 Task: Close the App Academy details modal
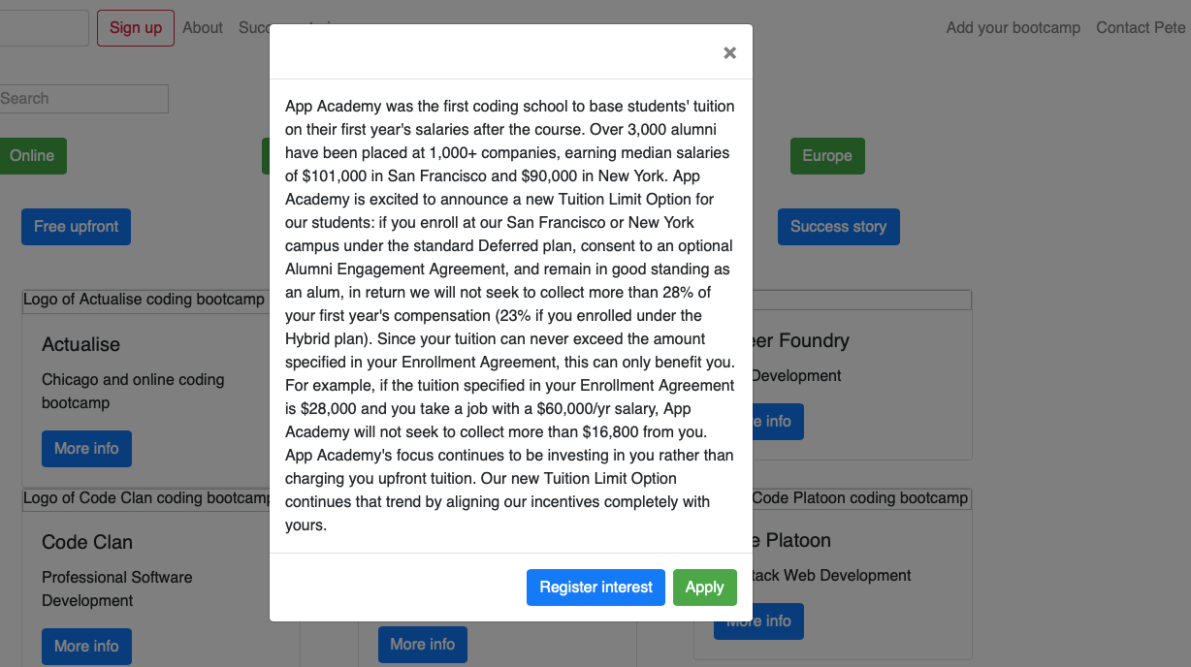729,52
